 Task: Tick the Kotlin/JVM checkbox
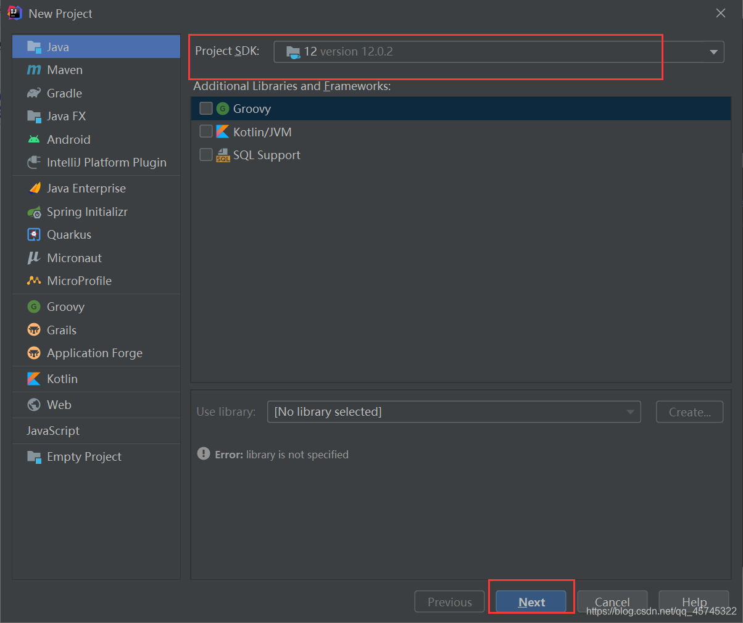click(x=206, y=131)
